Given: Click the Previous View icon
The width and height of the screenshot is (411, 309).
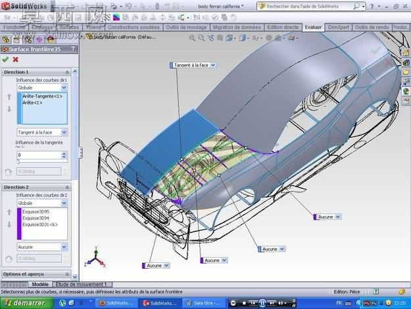Looking at the screenshot, I should [211, 38].
